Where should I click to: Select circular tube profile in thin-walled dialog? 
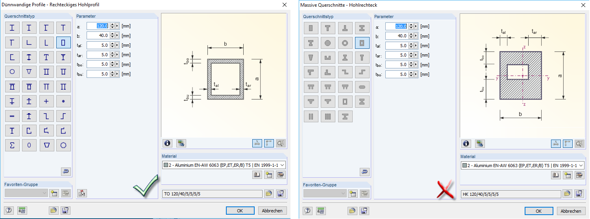pyautogui.click(x=12, y=72)
